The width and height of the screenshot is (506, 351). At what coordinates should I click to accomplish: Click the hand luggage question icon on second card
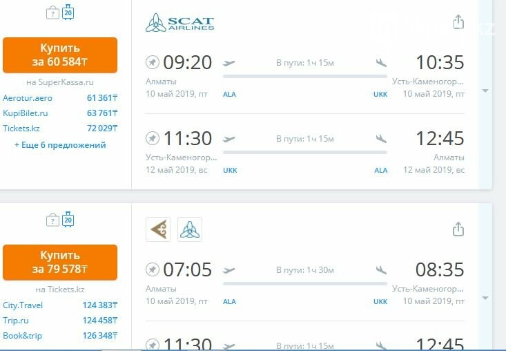click(52, 220)
